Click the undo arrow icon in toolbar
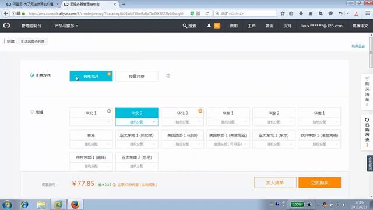The width and height of the screenshot is (373, 210). point(340,13)
